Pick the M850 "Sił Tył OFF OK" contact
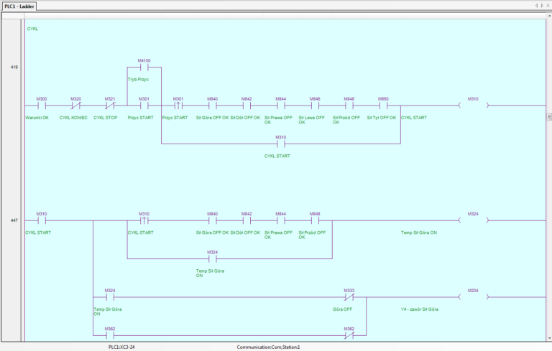The image size is (552, 351). [383, 106]
